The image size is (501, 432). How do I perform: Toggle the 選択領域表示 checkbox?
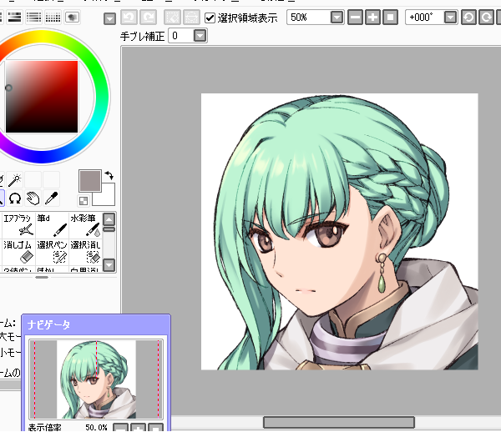coord(210,18)
